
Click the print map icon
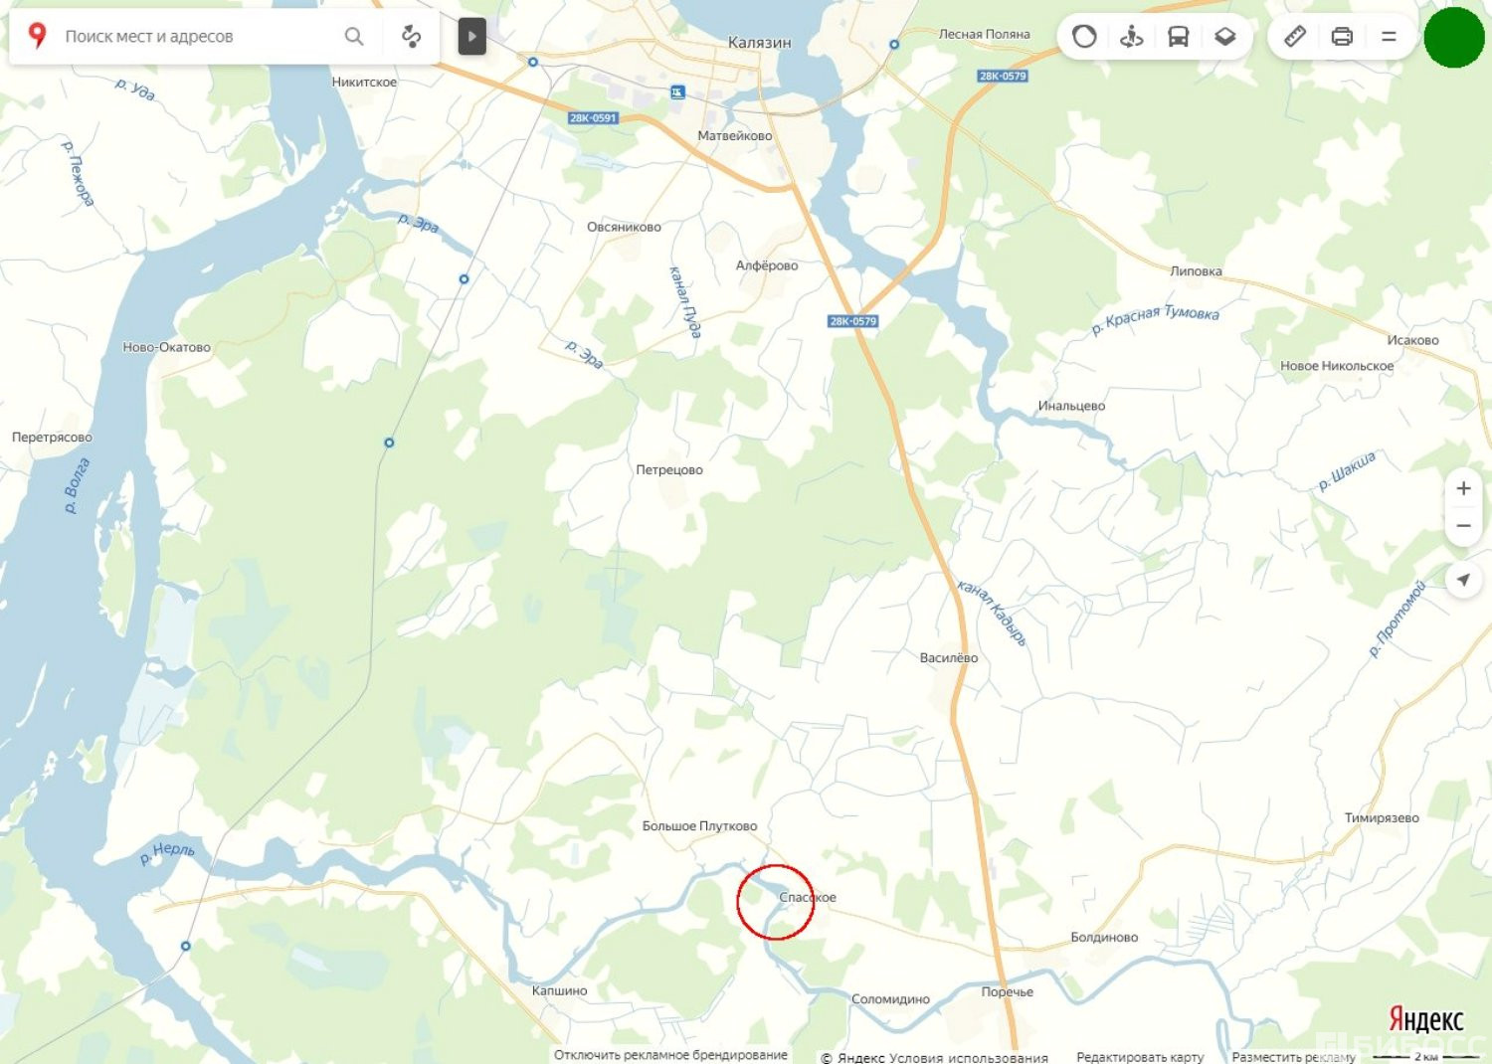pyautogui.click(x=1342, y=37)
